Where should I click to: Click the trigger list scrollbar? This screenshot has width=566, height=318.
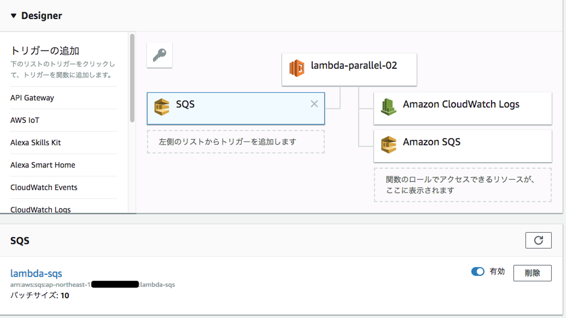[132, 79]
